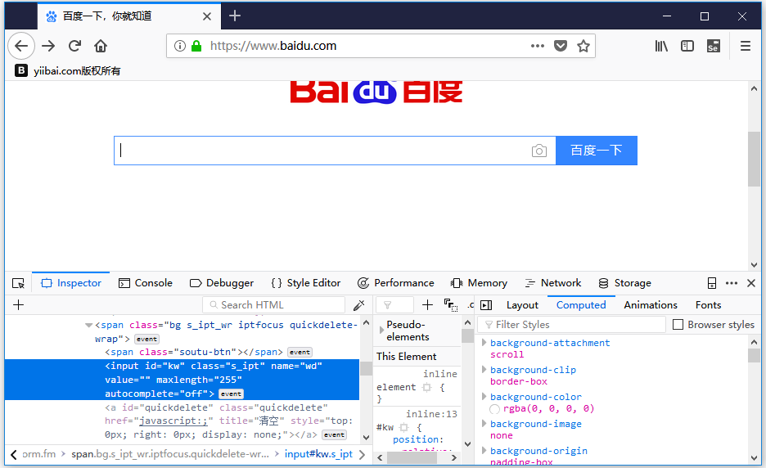Close the developer tools panel
This screenshot has height=468, width=766.
coord(751,283)
